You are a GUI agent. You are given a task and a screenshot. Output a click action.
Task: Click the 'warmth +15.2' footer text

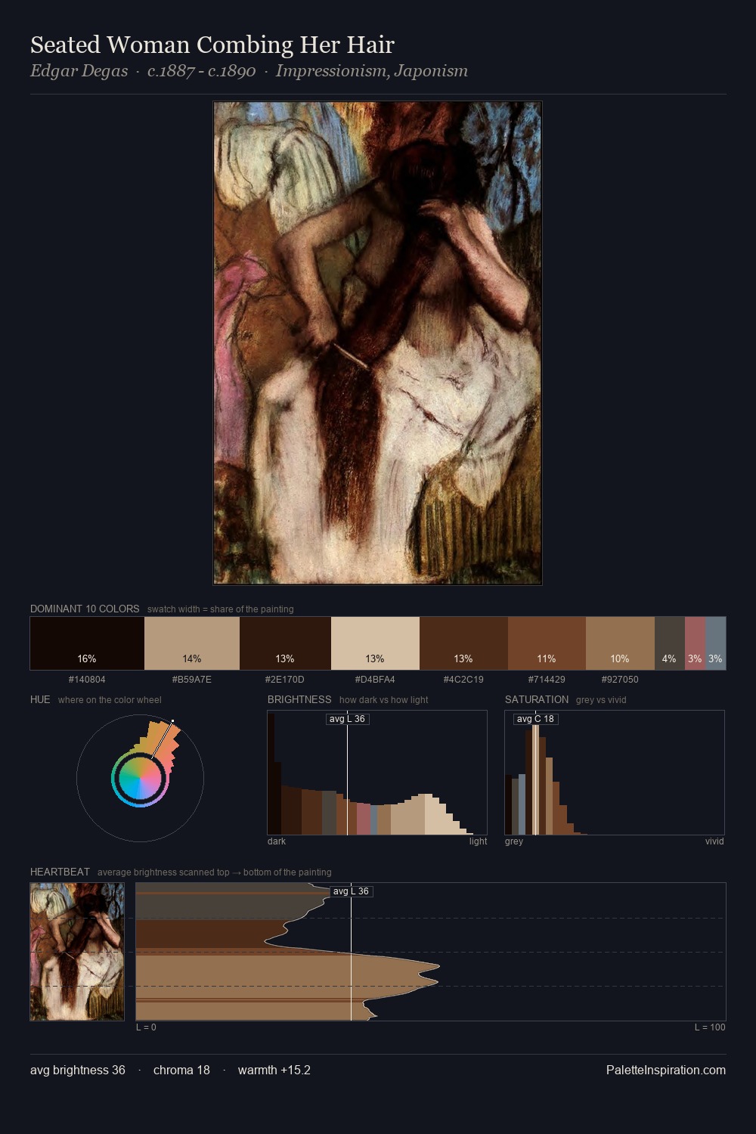(274, 1070)
